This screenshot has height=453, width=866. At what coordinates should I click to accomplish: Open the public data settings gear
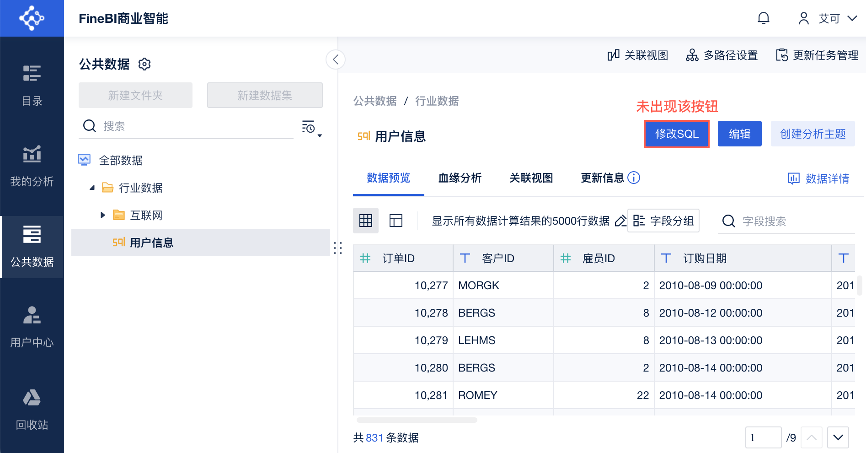pyautogui.click(x=144, y=64)
